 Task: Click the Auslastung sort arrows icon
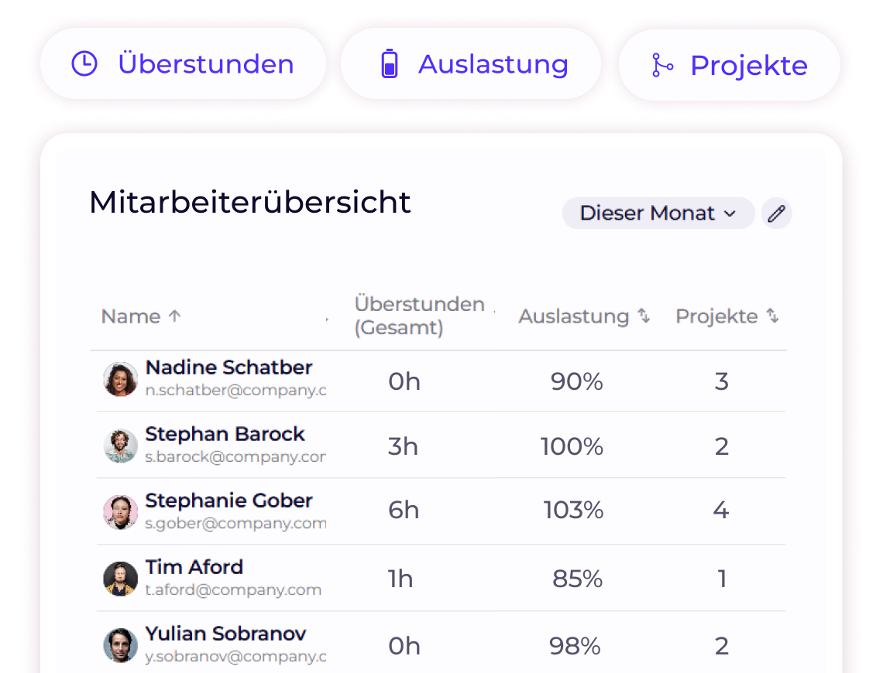(x=644, y=316)
